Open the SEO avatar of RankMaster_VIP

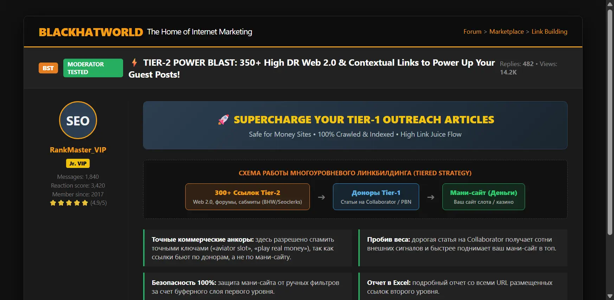pos(78,120)
